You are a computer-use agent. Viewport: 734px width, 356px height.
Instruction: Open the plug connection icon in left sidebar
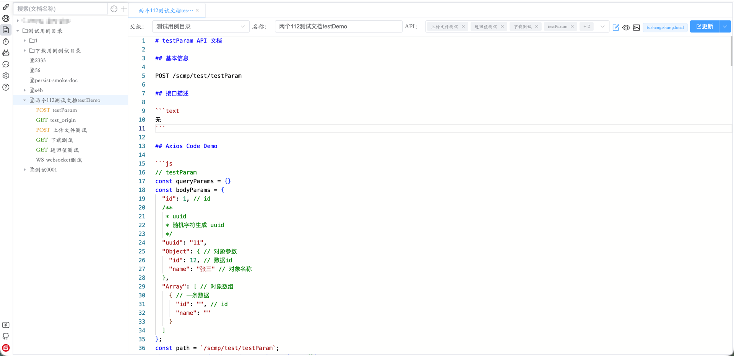6,7
